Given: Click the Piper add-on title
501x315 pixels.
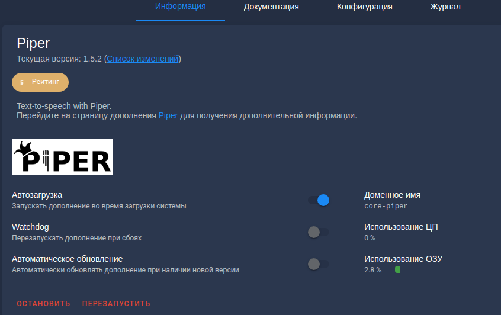Looking at the screenshot, I should point(33,43).
